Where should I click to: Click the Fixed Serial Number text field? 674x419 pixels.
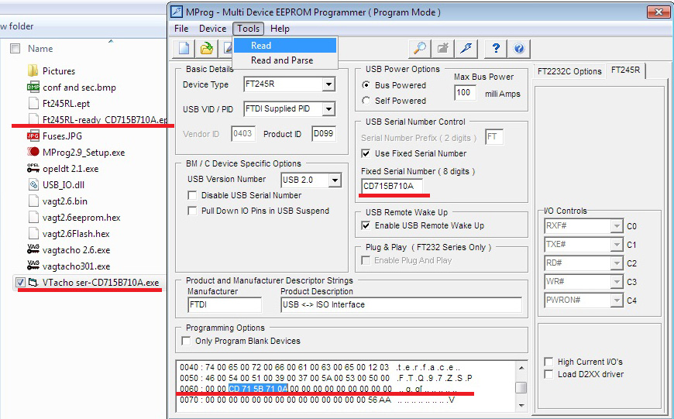391,186
